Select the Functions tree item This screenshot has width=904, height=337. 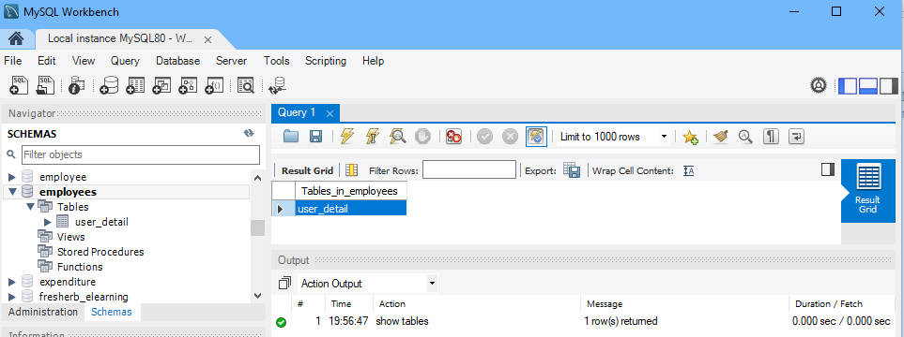80,267
